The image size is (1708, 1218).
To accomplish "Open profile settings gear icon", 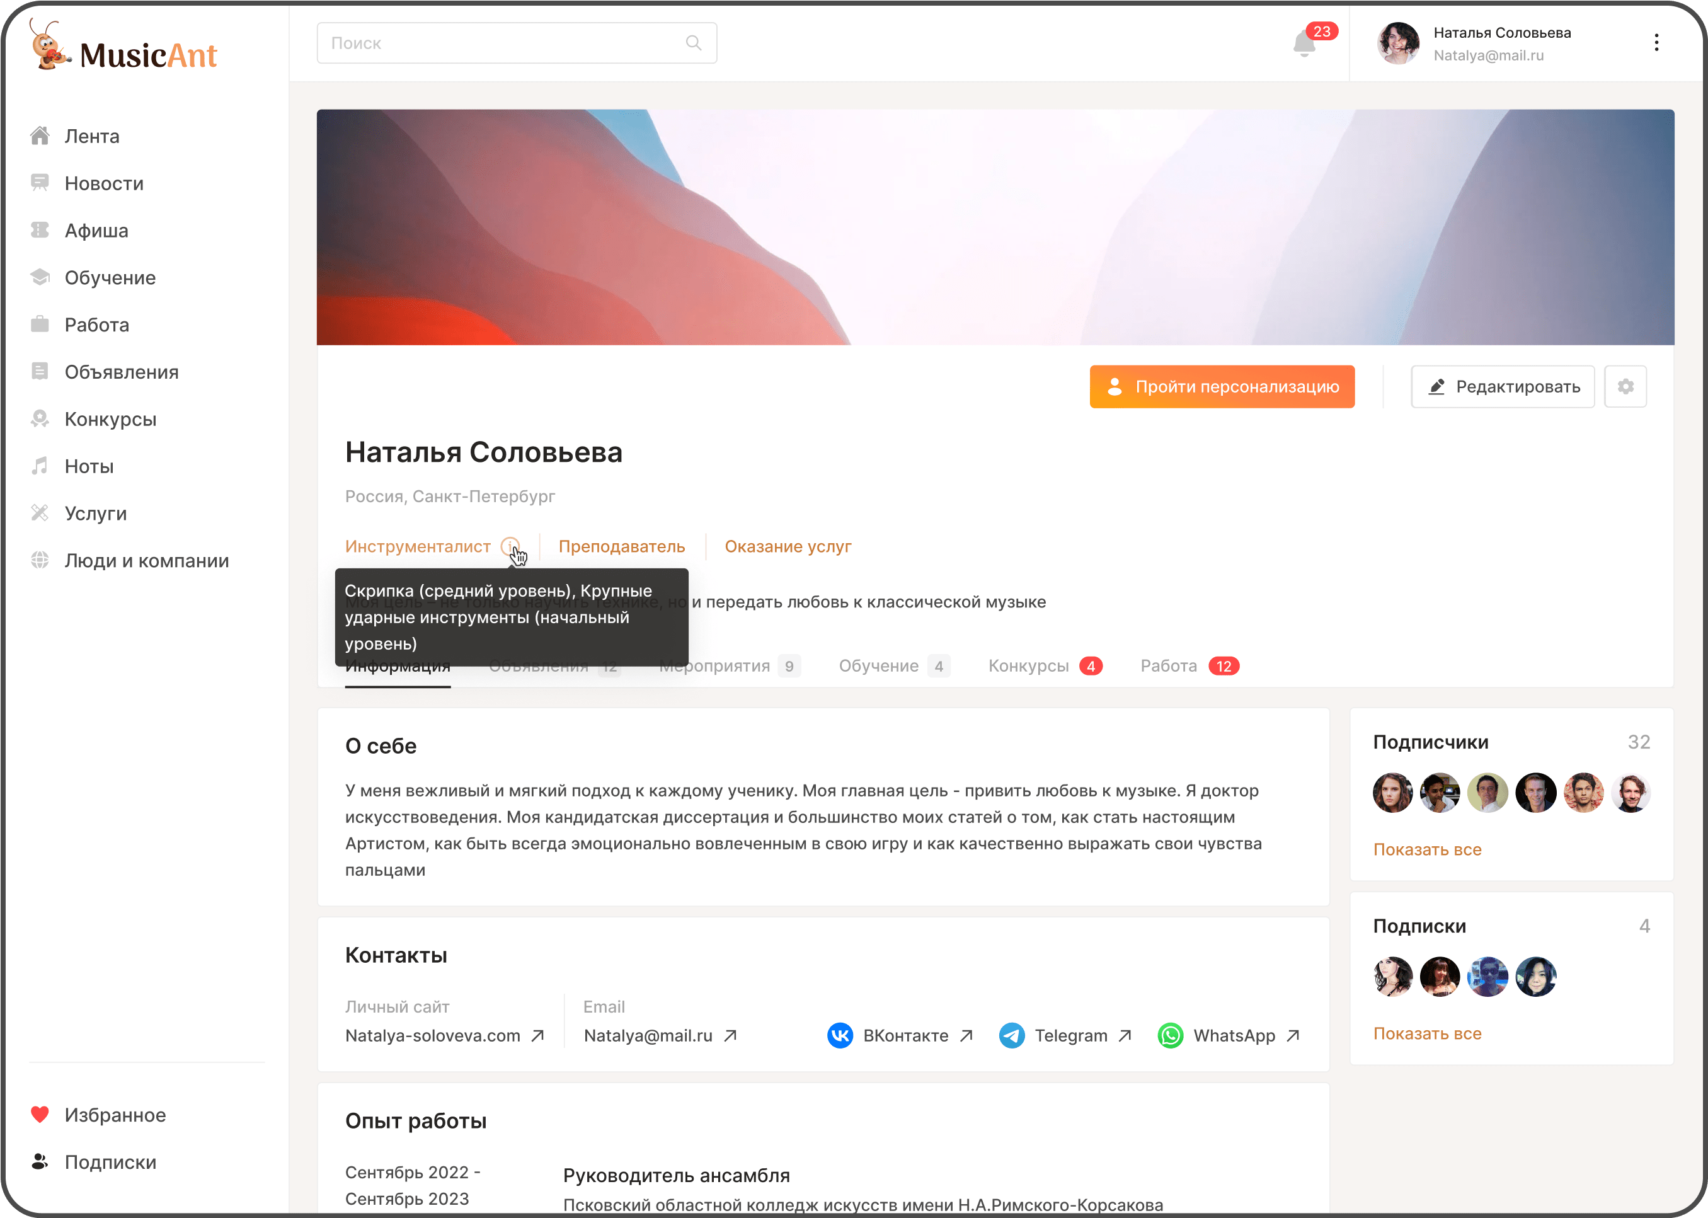I will [1625, 387].
